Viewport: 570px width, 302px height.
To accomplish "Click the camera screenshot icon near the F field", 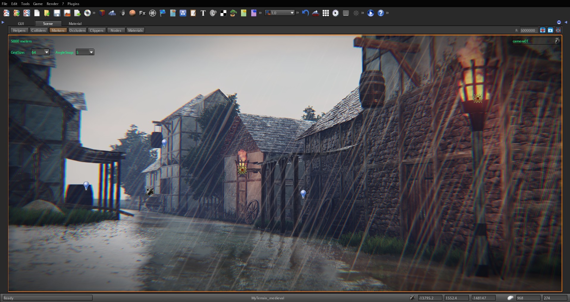I will (x=551, y=30).
